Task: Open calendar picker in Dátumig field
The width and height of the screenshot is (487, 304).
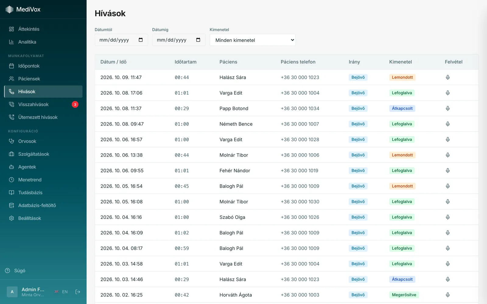Action: point(198,40)
